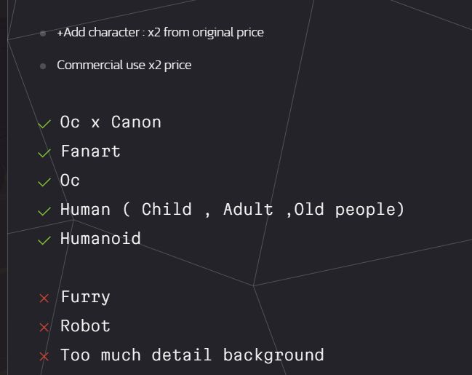
Task: Click red X beside Robot
Action: point(44,328)
